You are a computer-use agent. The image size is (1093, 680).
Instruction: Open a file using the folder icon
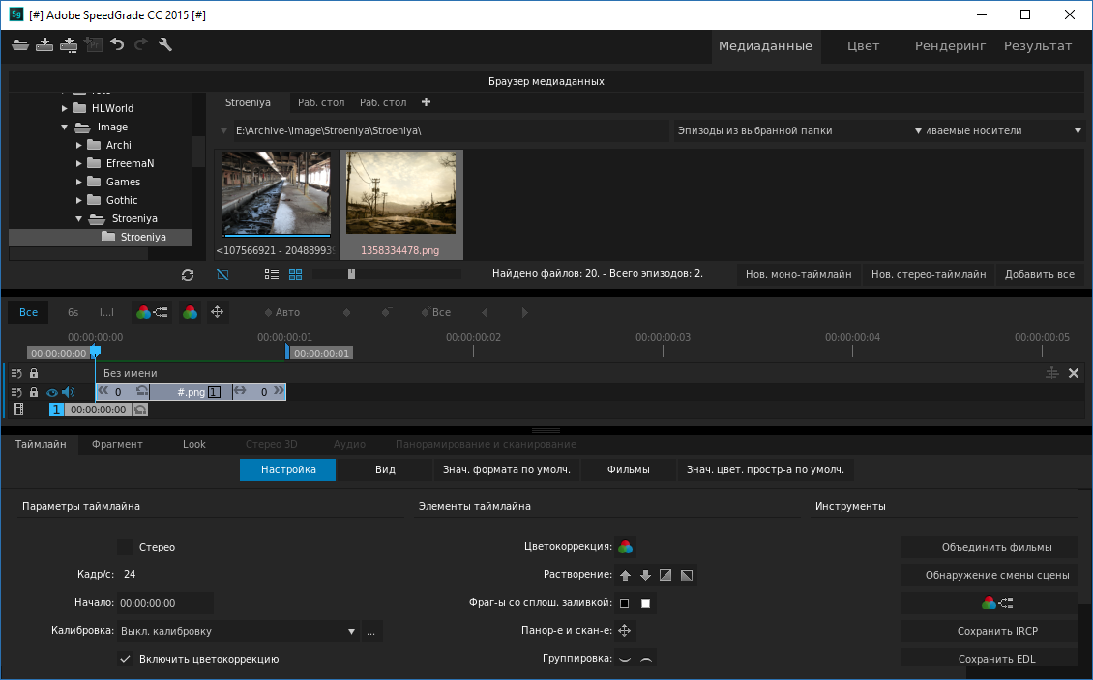click(x=19, y=44)
